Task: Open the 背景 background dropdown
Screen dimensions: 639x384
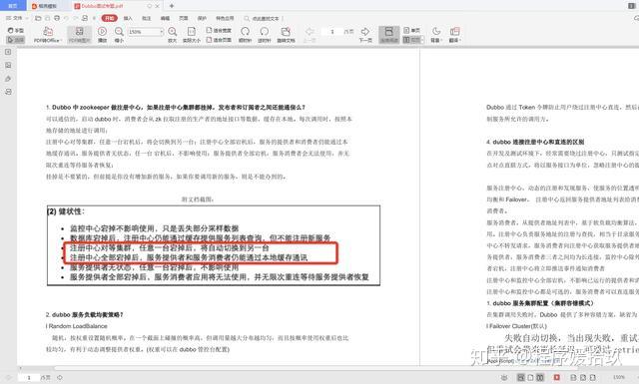Action: [436, 35]
